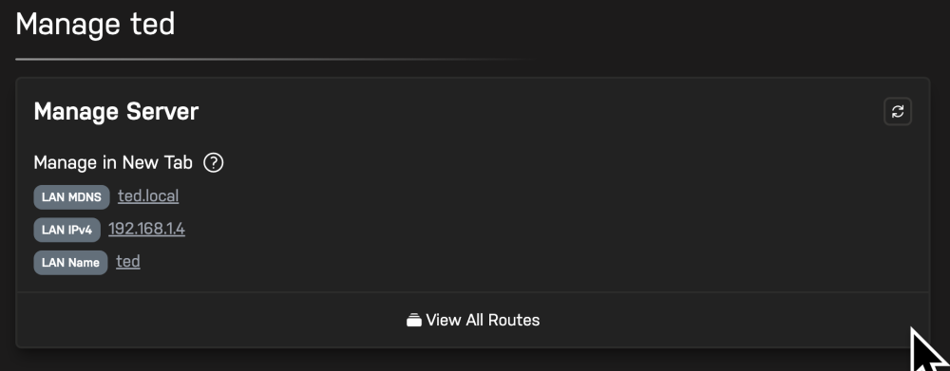Click the Manage in New Tab label
950x371 pixels.
pos(113,163)
